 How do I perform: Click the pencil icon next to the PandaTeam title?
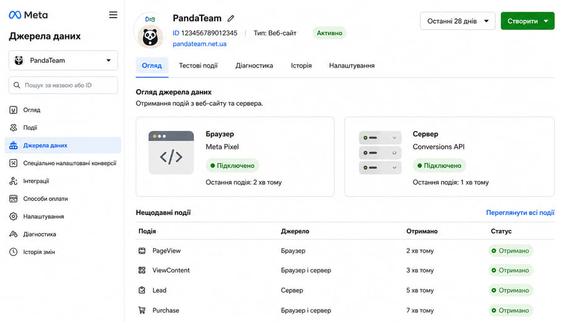[x=231, y=18]
